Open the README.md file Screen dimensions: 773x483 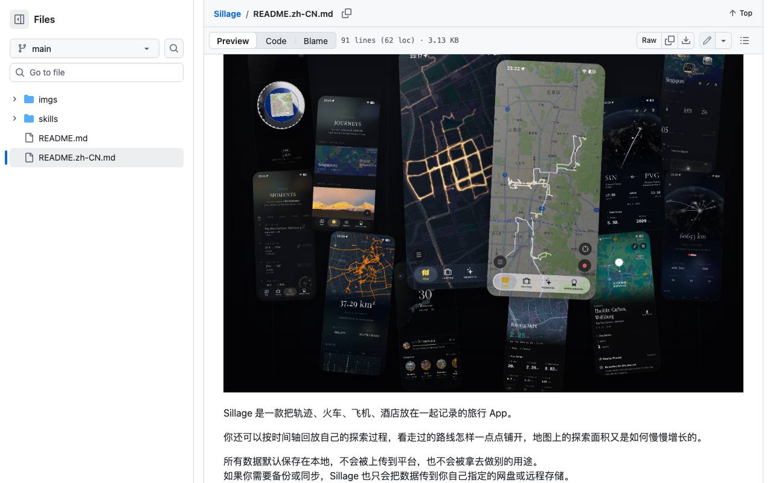(63, 138)
